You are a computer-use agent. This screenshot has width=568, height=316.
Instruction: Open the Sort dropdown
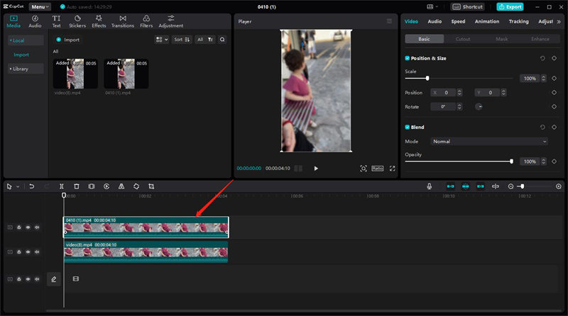(x=182, y=40)
